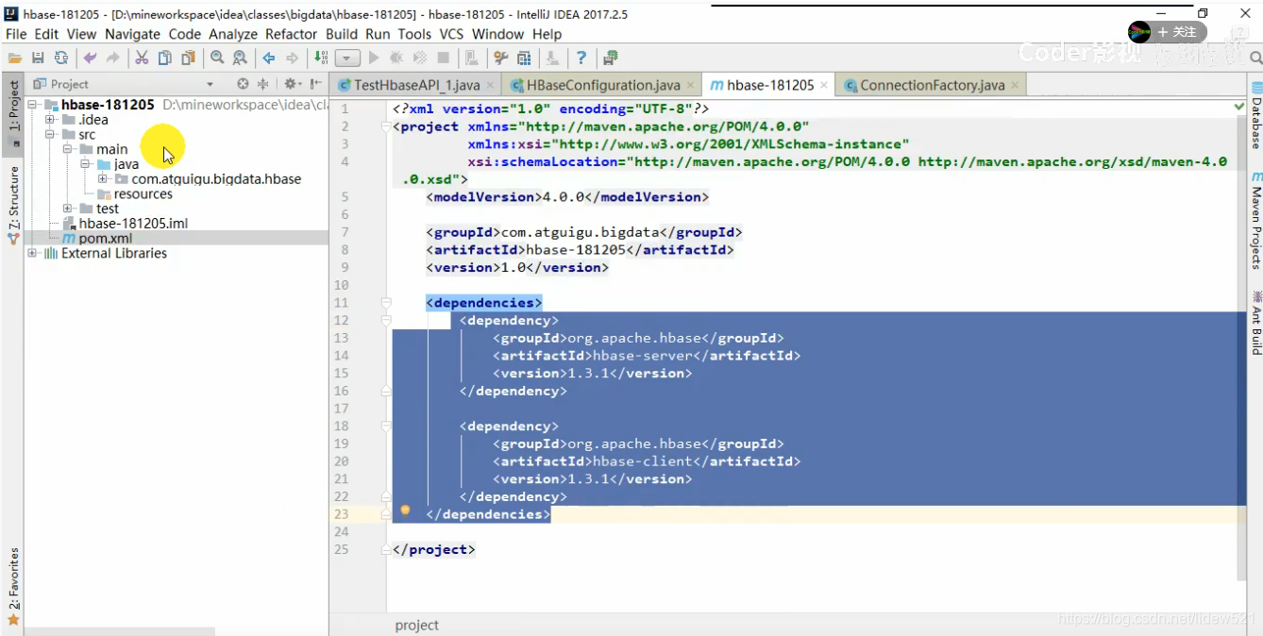Click the Debug bug icon
This screenshot has height=636, width=1263.
pyautogui.click(x=396, y=59)
